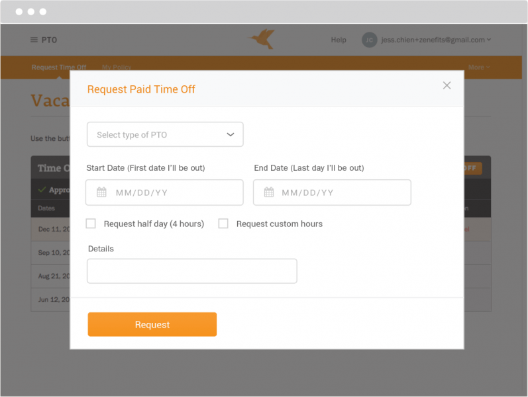Expand the More menu in orange bar
528x397 pixels.
pyautogui.click(x=479, y=67)
